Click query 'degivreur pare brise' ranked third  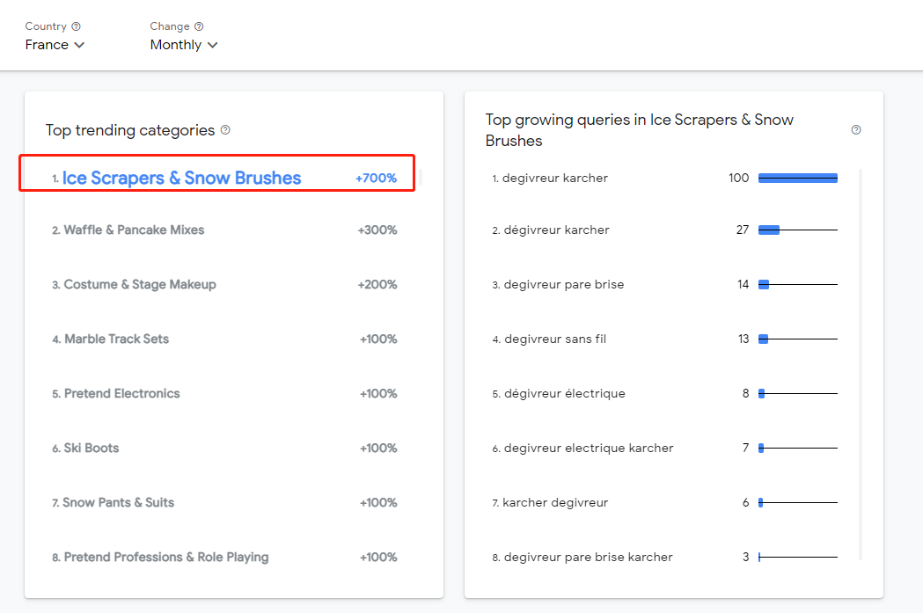(x=564, y=285)
